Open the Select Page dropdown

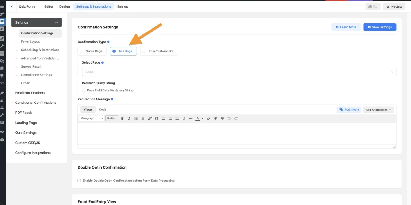239,72
